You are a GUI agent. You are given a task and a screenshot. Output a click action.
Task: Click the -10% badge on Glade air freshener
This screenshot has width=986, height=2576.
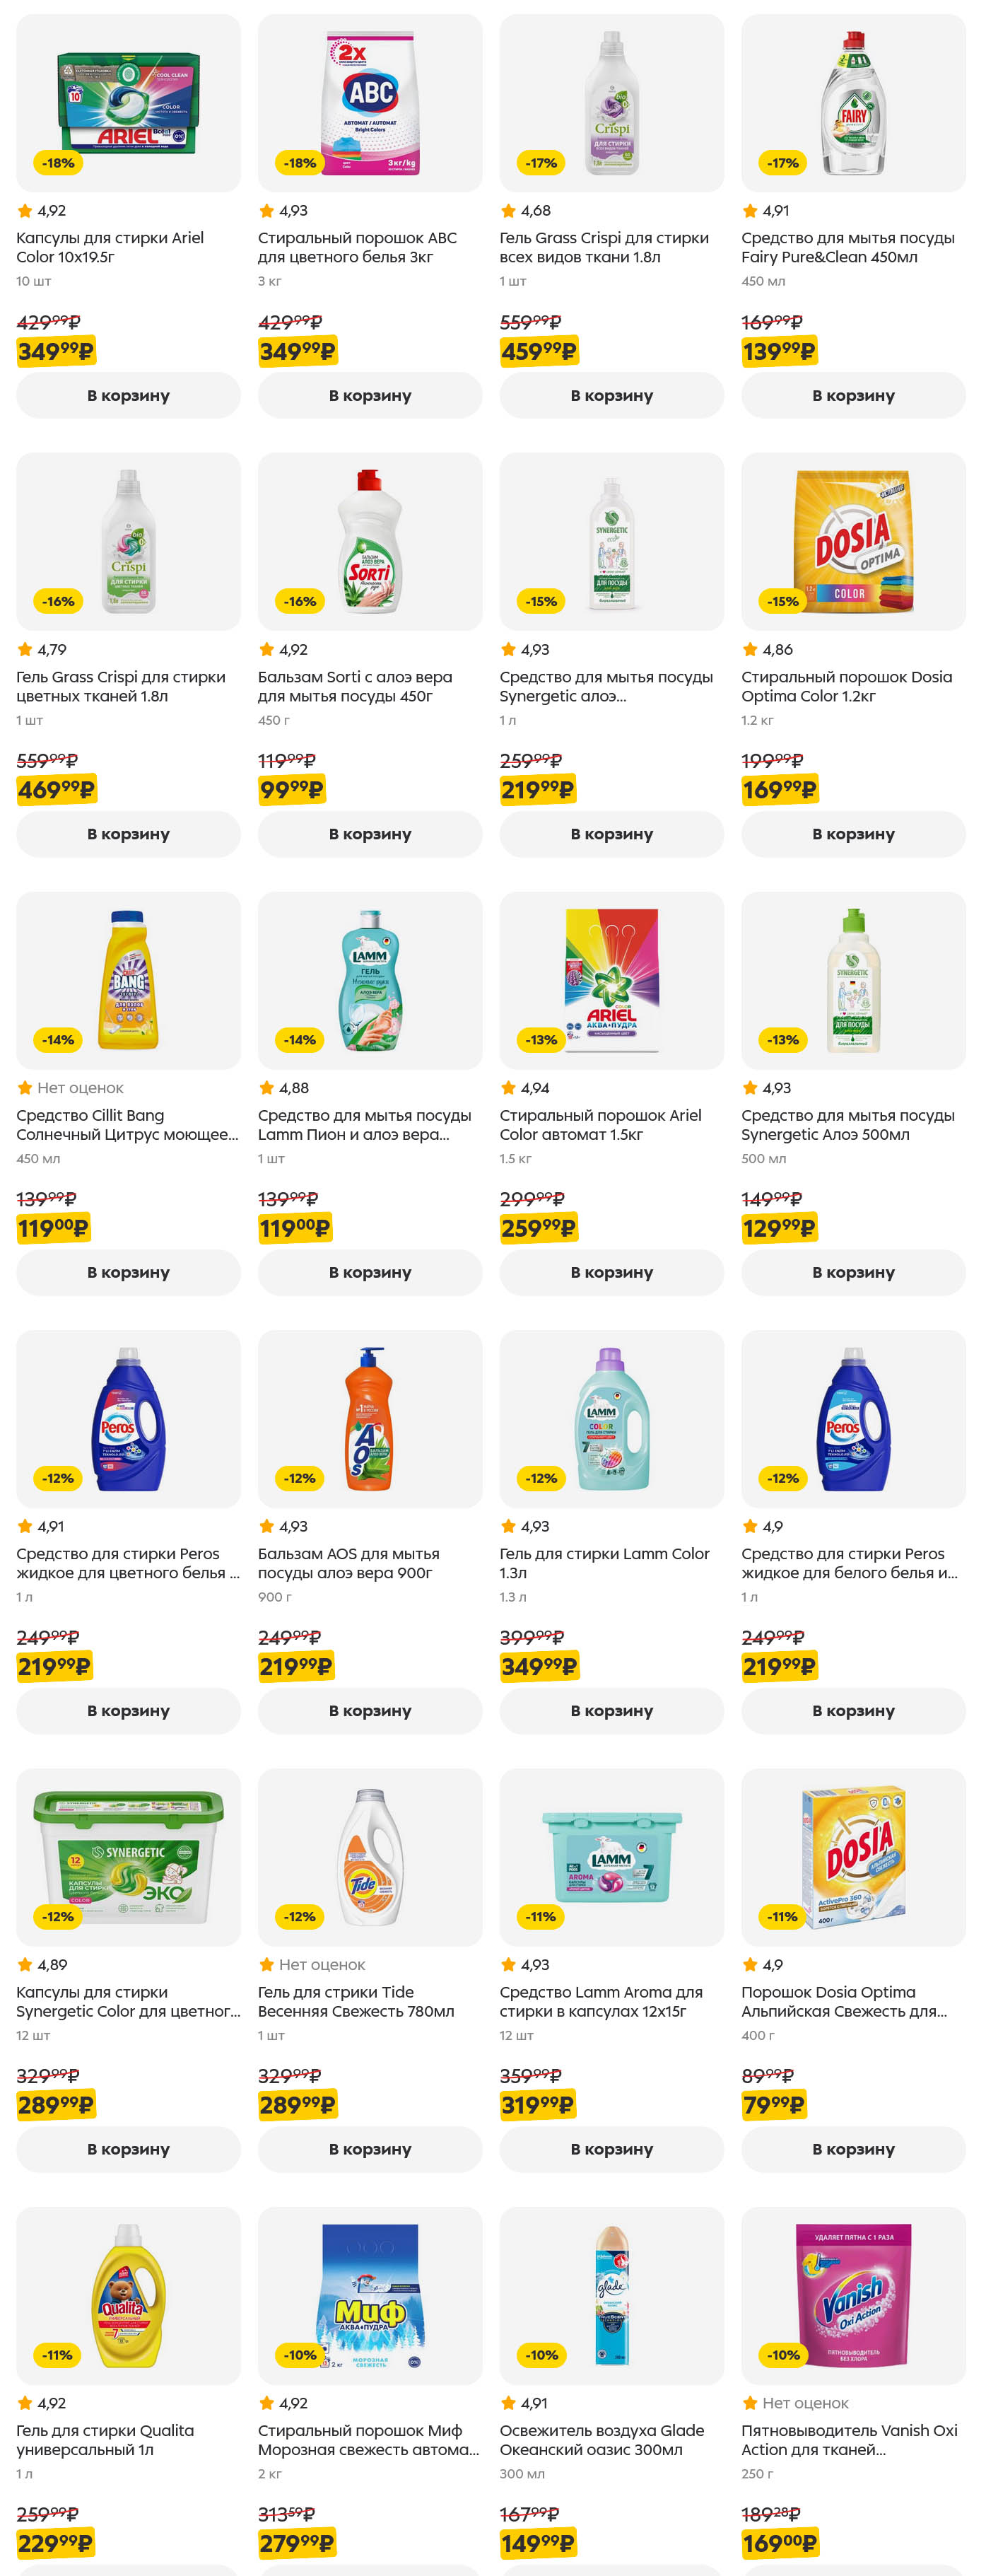[x=541, y=2355]
